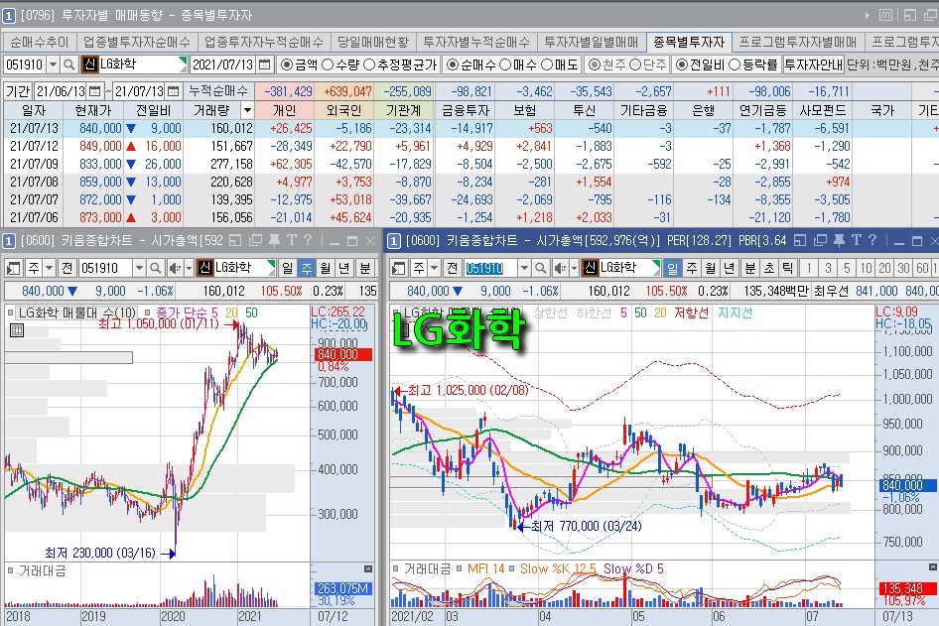The height and width of the screenshot is (626, 939).
Task: Toggle speaker icon in left chart toolbar
Action: [x=174, y=268]
